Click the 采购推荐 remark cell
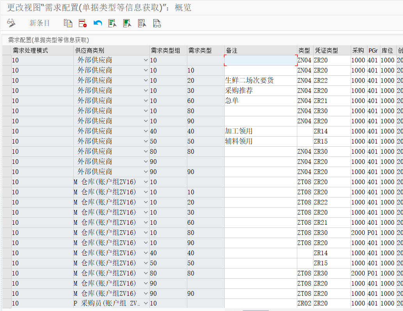The width and height of the screenshot is (403, 311). 261,91
